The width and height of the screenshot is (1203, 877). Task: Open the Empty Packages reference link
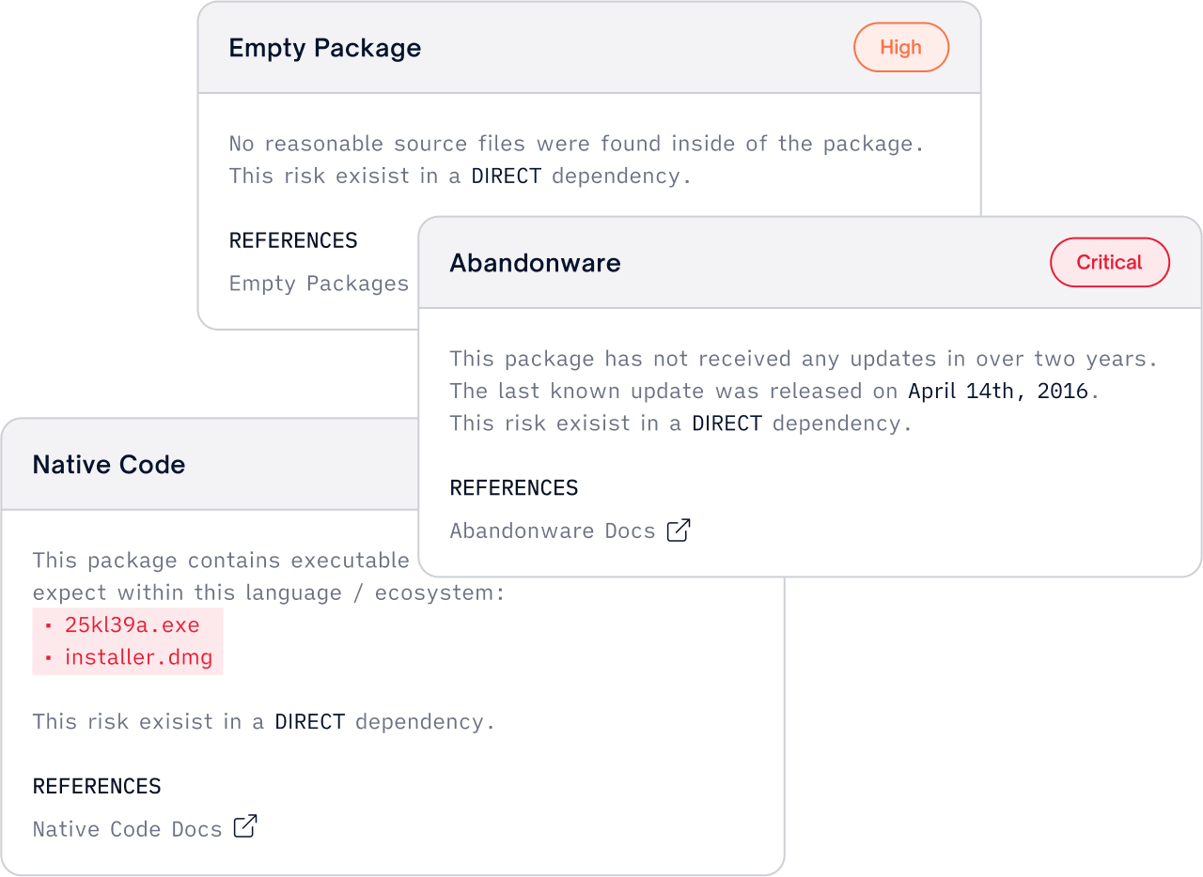pyautogui.click(x=320, y=284)
